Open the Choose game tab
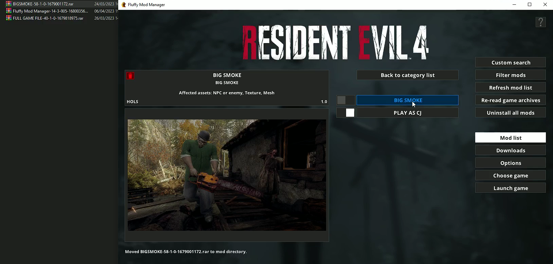553x264 pixels. pyautogui.click(x=511, y=175)
